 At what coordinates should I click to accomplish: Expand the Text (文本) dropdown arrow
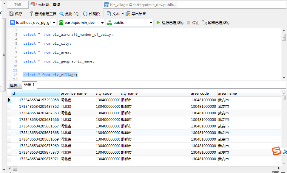[x=123, y=14]
